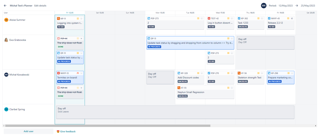Screen dimensions: 320x136
Task: Click the highest priority icon on MAYF-13
Action: click(x=78, y=73)
